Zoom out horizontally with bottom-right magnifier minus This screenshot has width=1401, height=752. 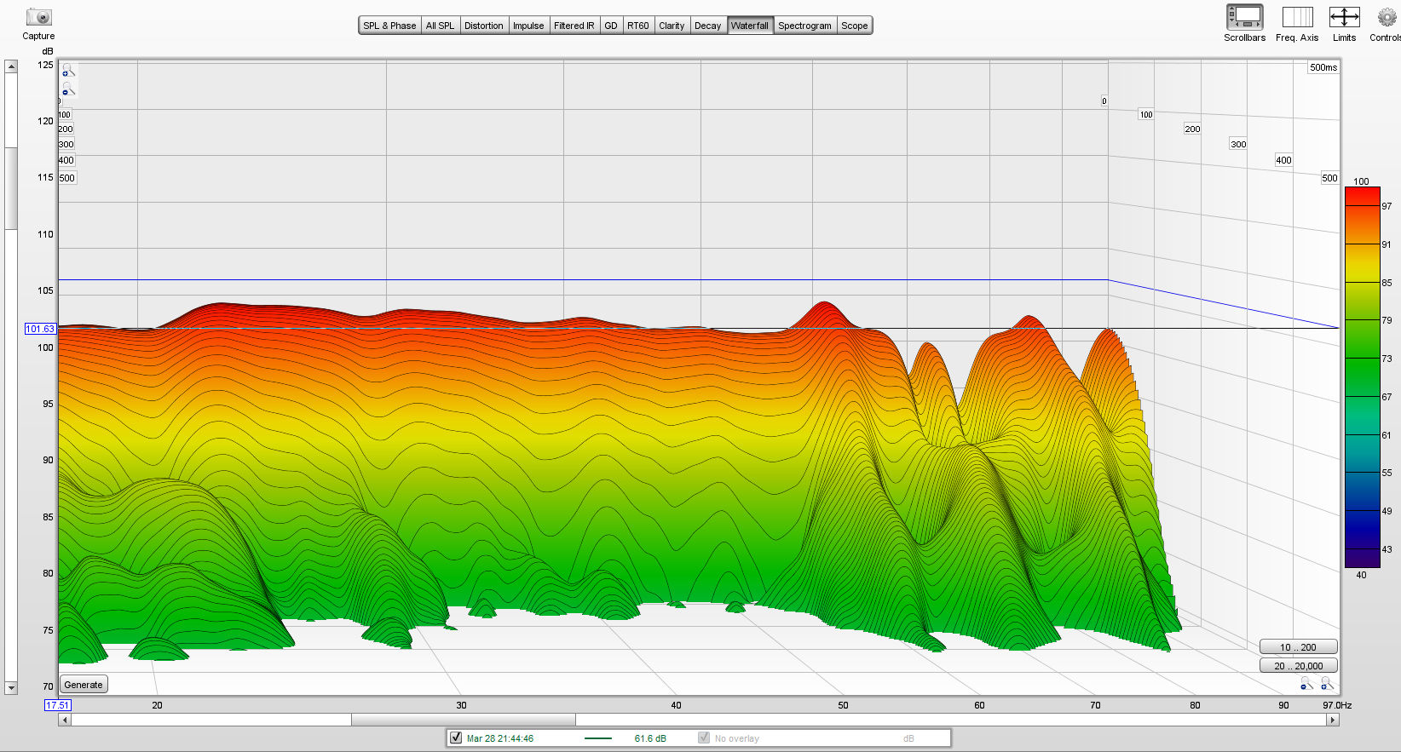coord(1306,684)
